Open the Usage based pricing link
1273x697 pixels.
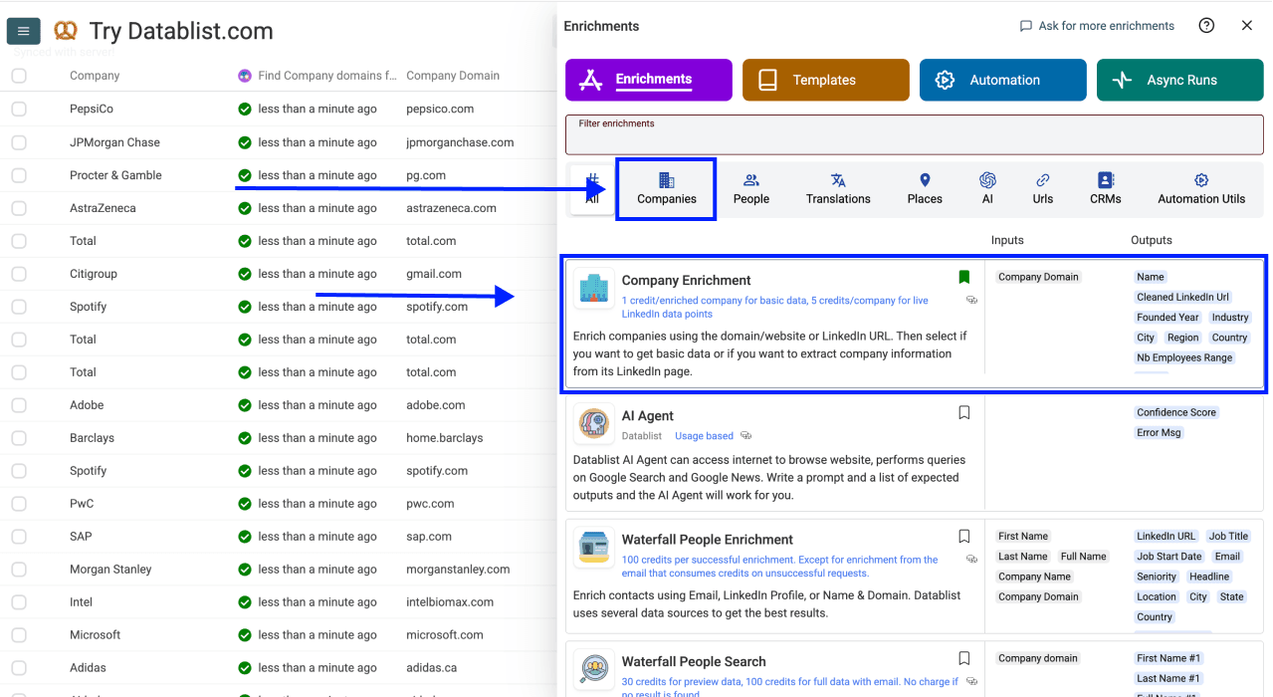(x=703, y=435)
